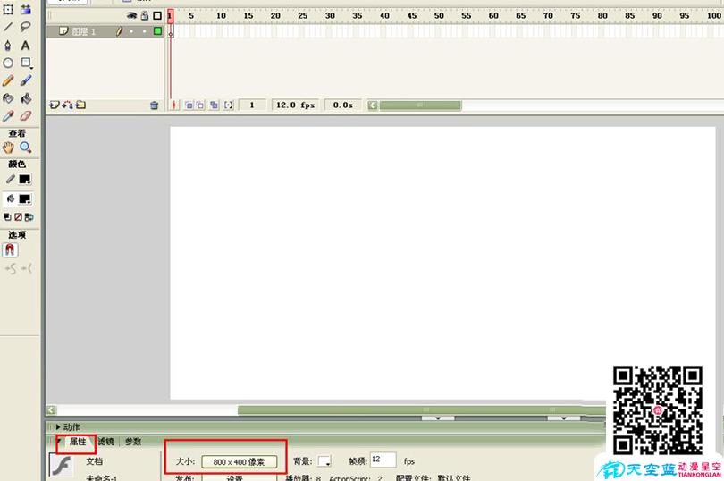Select the Text tool
The image size is (724, 481).
[x=25, y=45]
